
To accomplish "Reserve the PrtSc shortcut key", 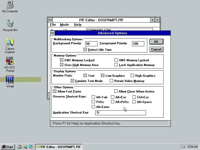I will click(x=93, y=102).
